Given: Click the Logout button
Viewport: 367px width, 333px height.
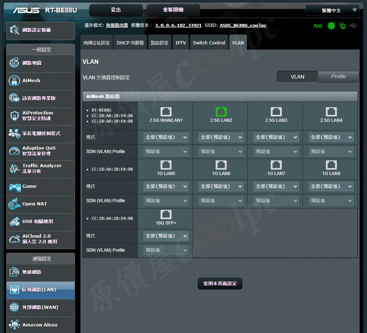Looking at the screenshot, I should (116, 10).
